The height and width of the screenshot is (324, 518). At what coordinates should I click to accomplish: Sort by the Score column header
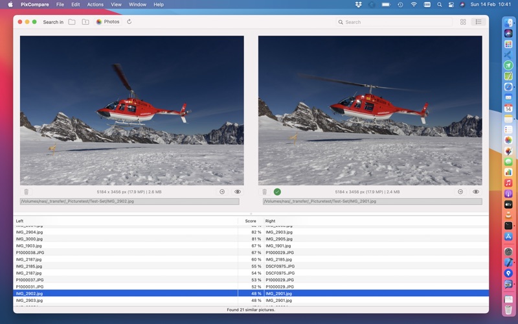251,221
